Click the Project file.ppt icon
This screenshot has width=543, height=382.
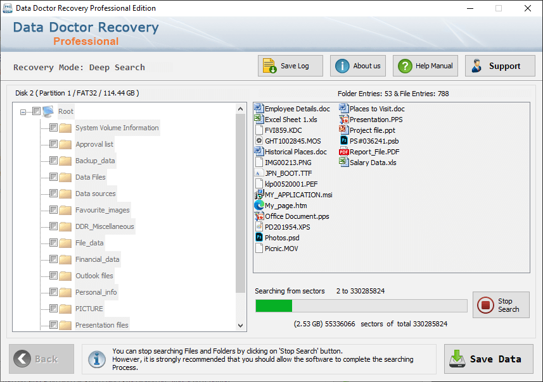click(x=343, y=130)
